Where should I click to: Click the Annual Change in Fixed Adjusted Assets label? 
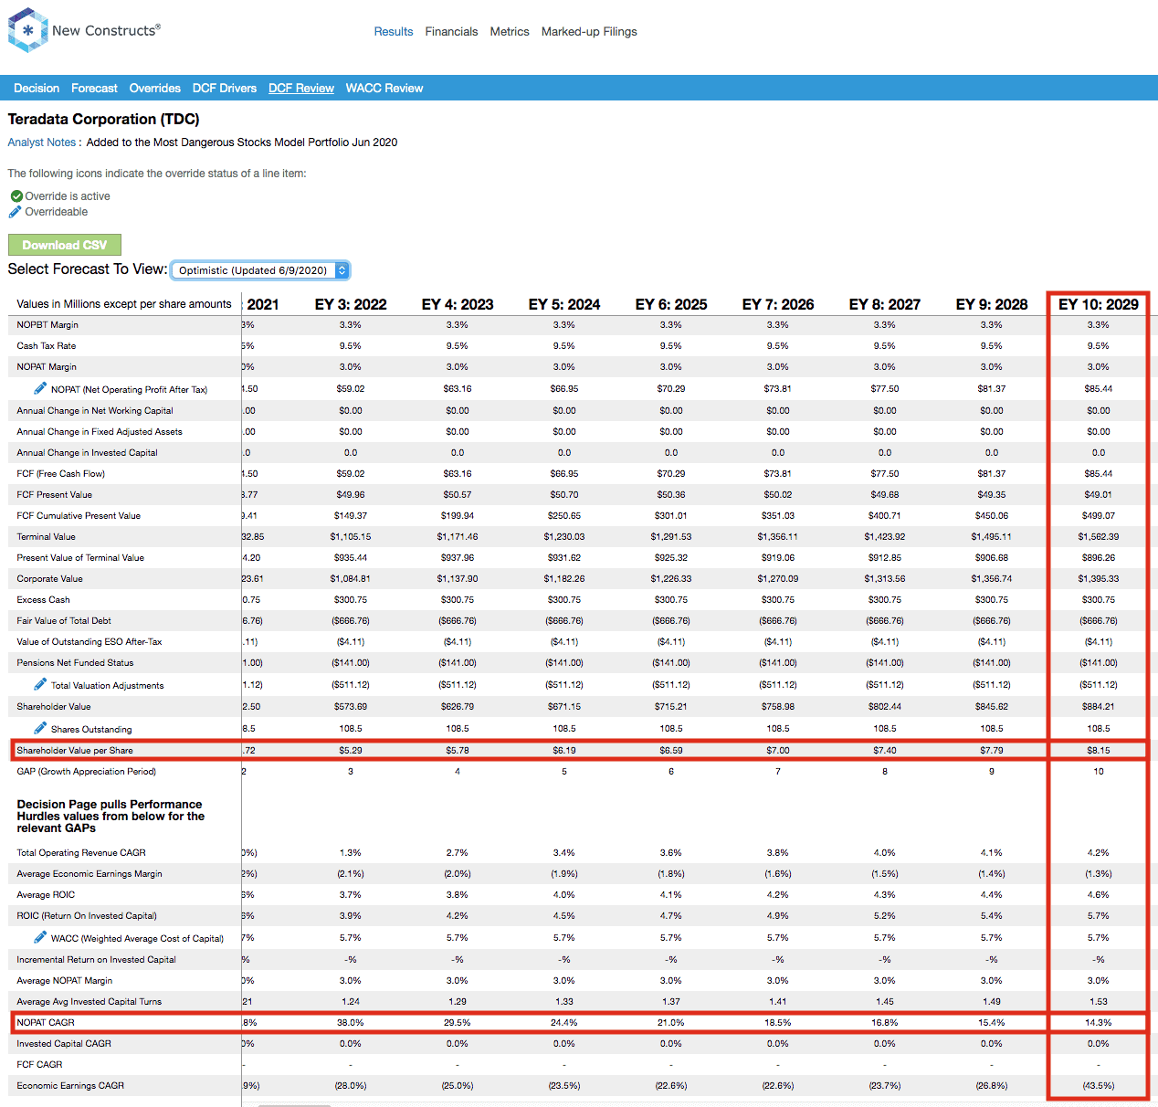(x=100, y=432)
